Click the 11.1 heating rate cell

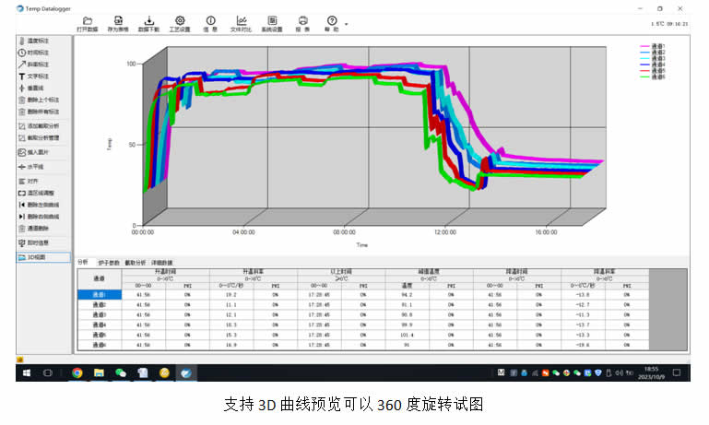pyautogui.click(x=231, y=305)
